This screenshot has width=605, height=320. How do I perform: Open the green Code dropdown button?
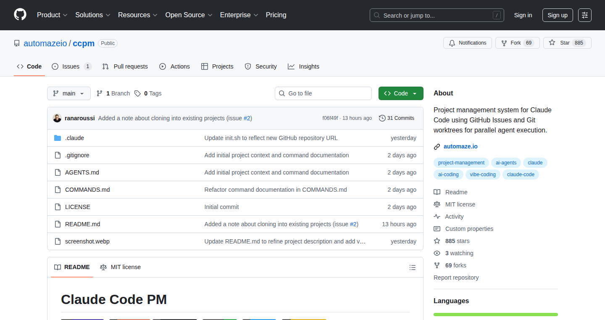click(401, 93)
